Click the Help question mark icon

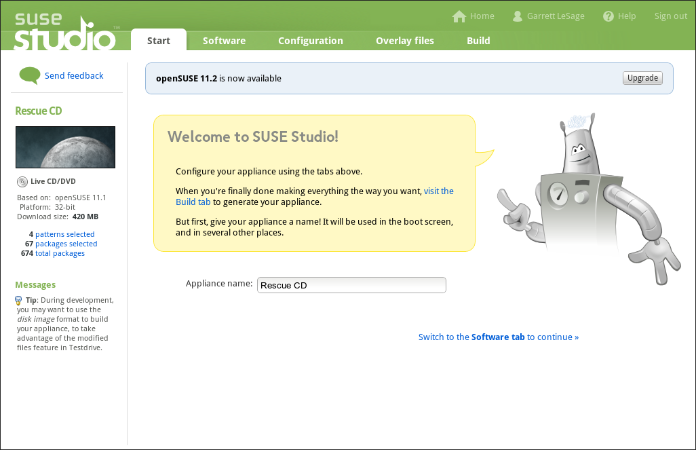[608, 16]
